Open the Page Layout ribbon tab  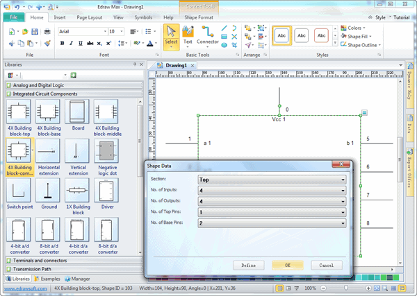click(90, 17)
